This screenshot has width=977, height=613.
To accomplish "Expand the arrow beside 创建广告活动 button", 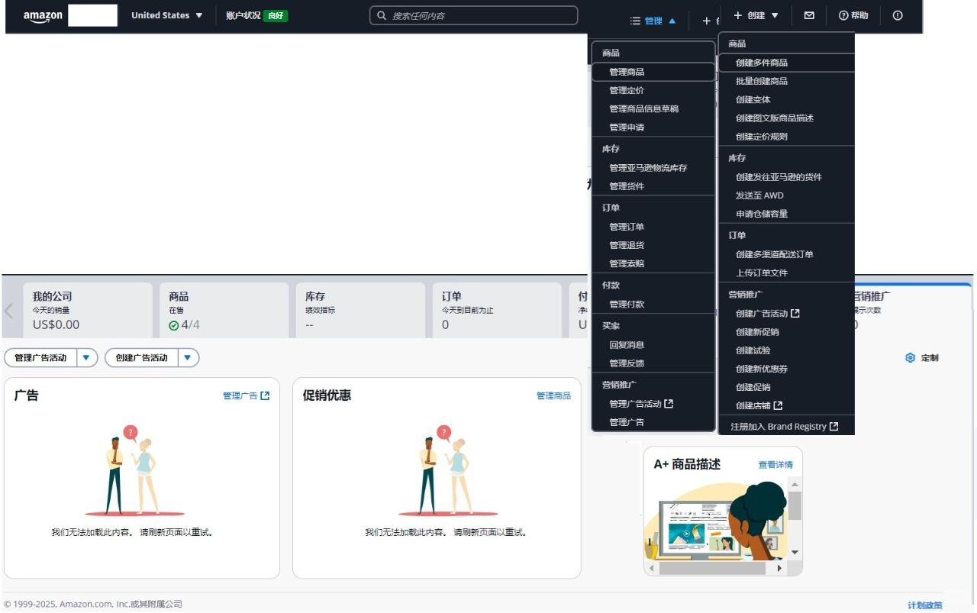I will coord(188,357).
